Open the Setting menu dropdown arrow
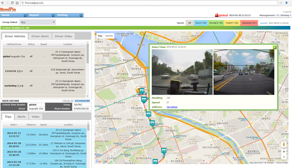 [x=81, y=15]
